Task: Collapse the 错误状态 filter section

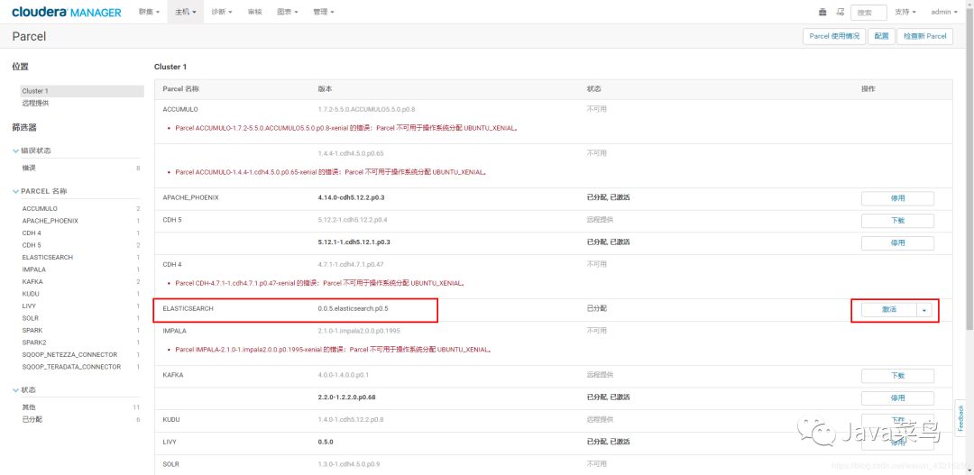Action: tap(32, 151)
